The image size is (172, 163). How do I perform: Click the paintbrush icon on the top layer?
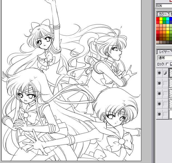[x=165, y=73]
